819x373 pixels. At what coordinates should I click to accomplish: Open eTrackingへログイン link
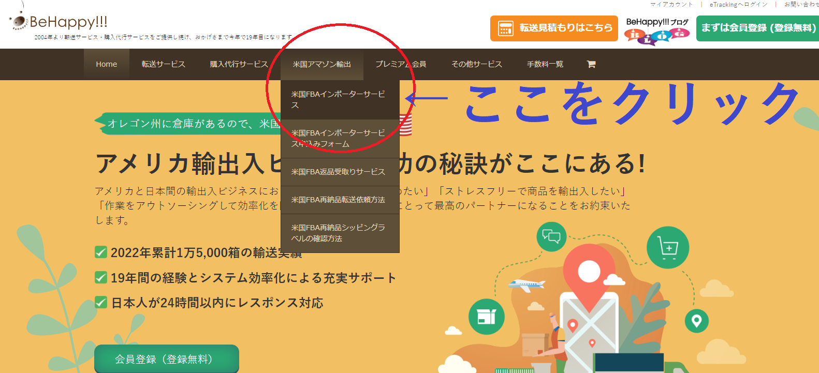(738, 4)
